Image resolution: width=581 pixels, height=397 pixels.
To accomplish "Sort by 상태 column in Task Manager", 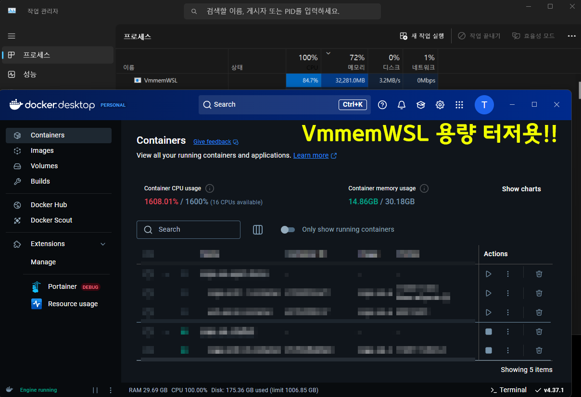I will tap(257, 62).
